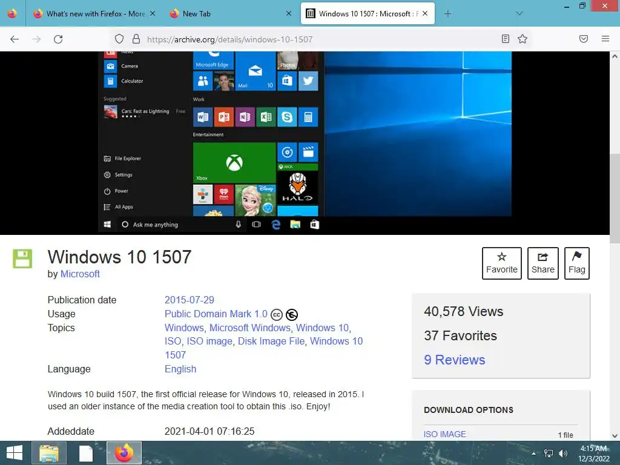The image size is (620, 465).
Task: Click the address bar URL field
Action: click(x=320, y=39)
